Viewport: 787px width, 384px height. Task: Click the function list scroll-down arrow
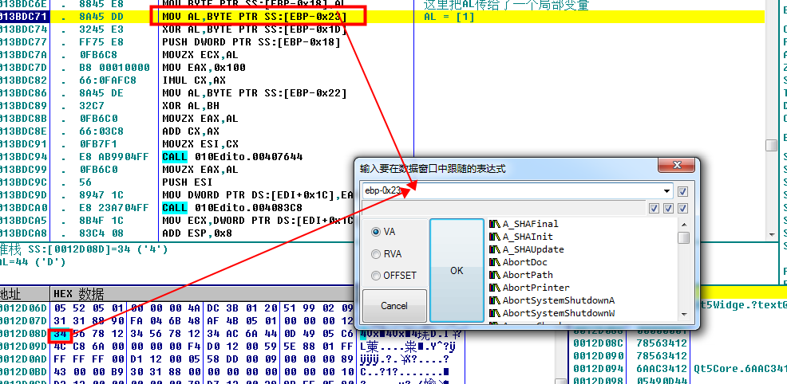(x=683, y=315)
